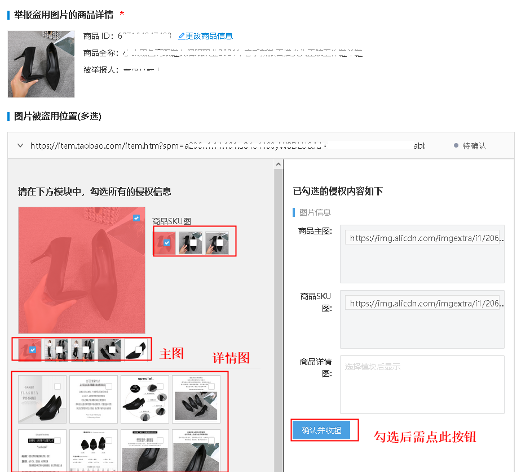Uncheck the first 主图 thumbnail in the strip

click(x=32, y=349)
